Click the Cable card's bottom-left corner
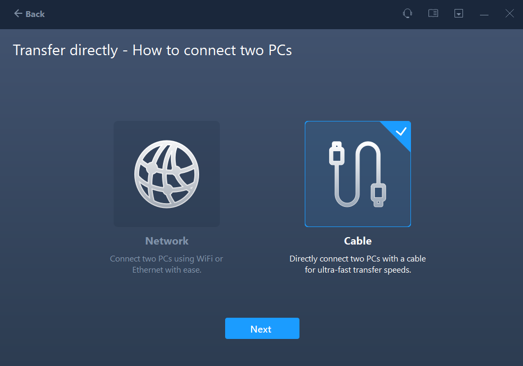The width and height of the screenshot is (523, 366). click(309, 223)
